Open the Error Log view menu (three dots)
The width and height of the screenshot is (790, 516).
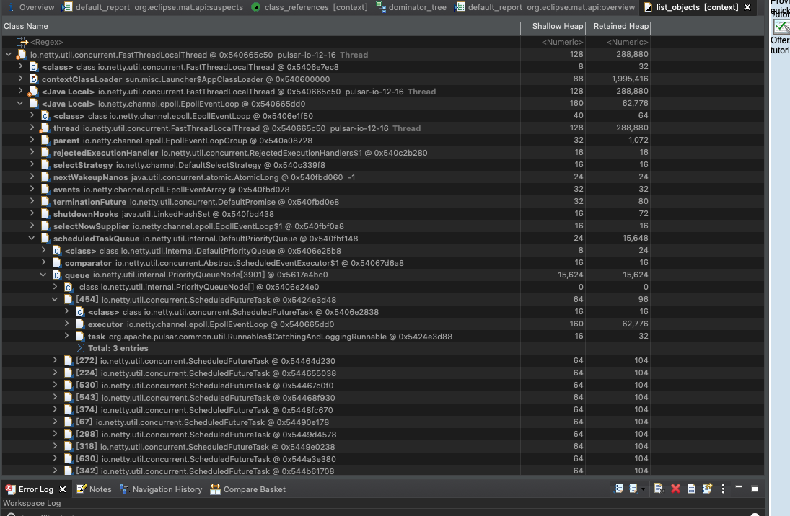(722, 488)
